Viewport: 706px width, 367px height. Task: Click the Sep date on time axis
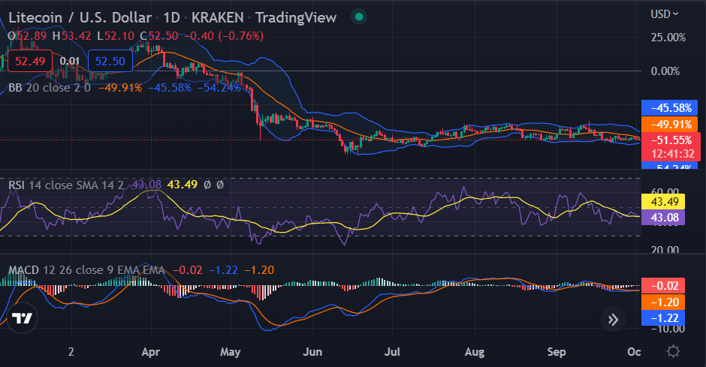[x=557, y=352]
